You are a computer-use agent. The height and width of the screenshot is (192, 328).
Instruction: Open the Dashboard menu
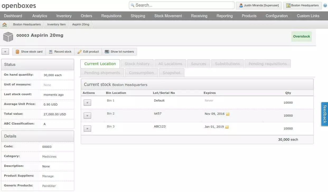[x=13, y=16]
